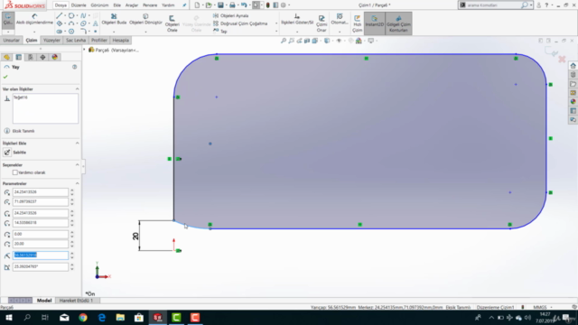Collapse the İlişkileri Ekle section

(77, 144)
